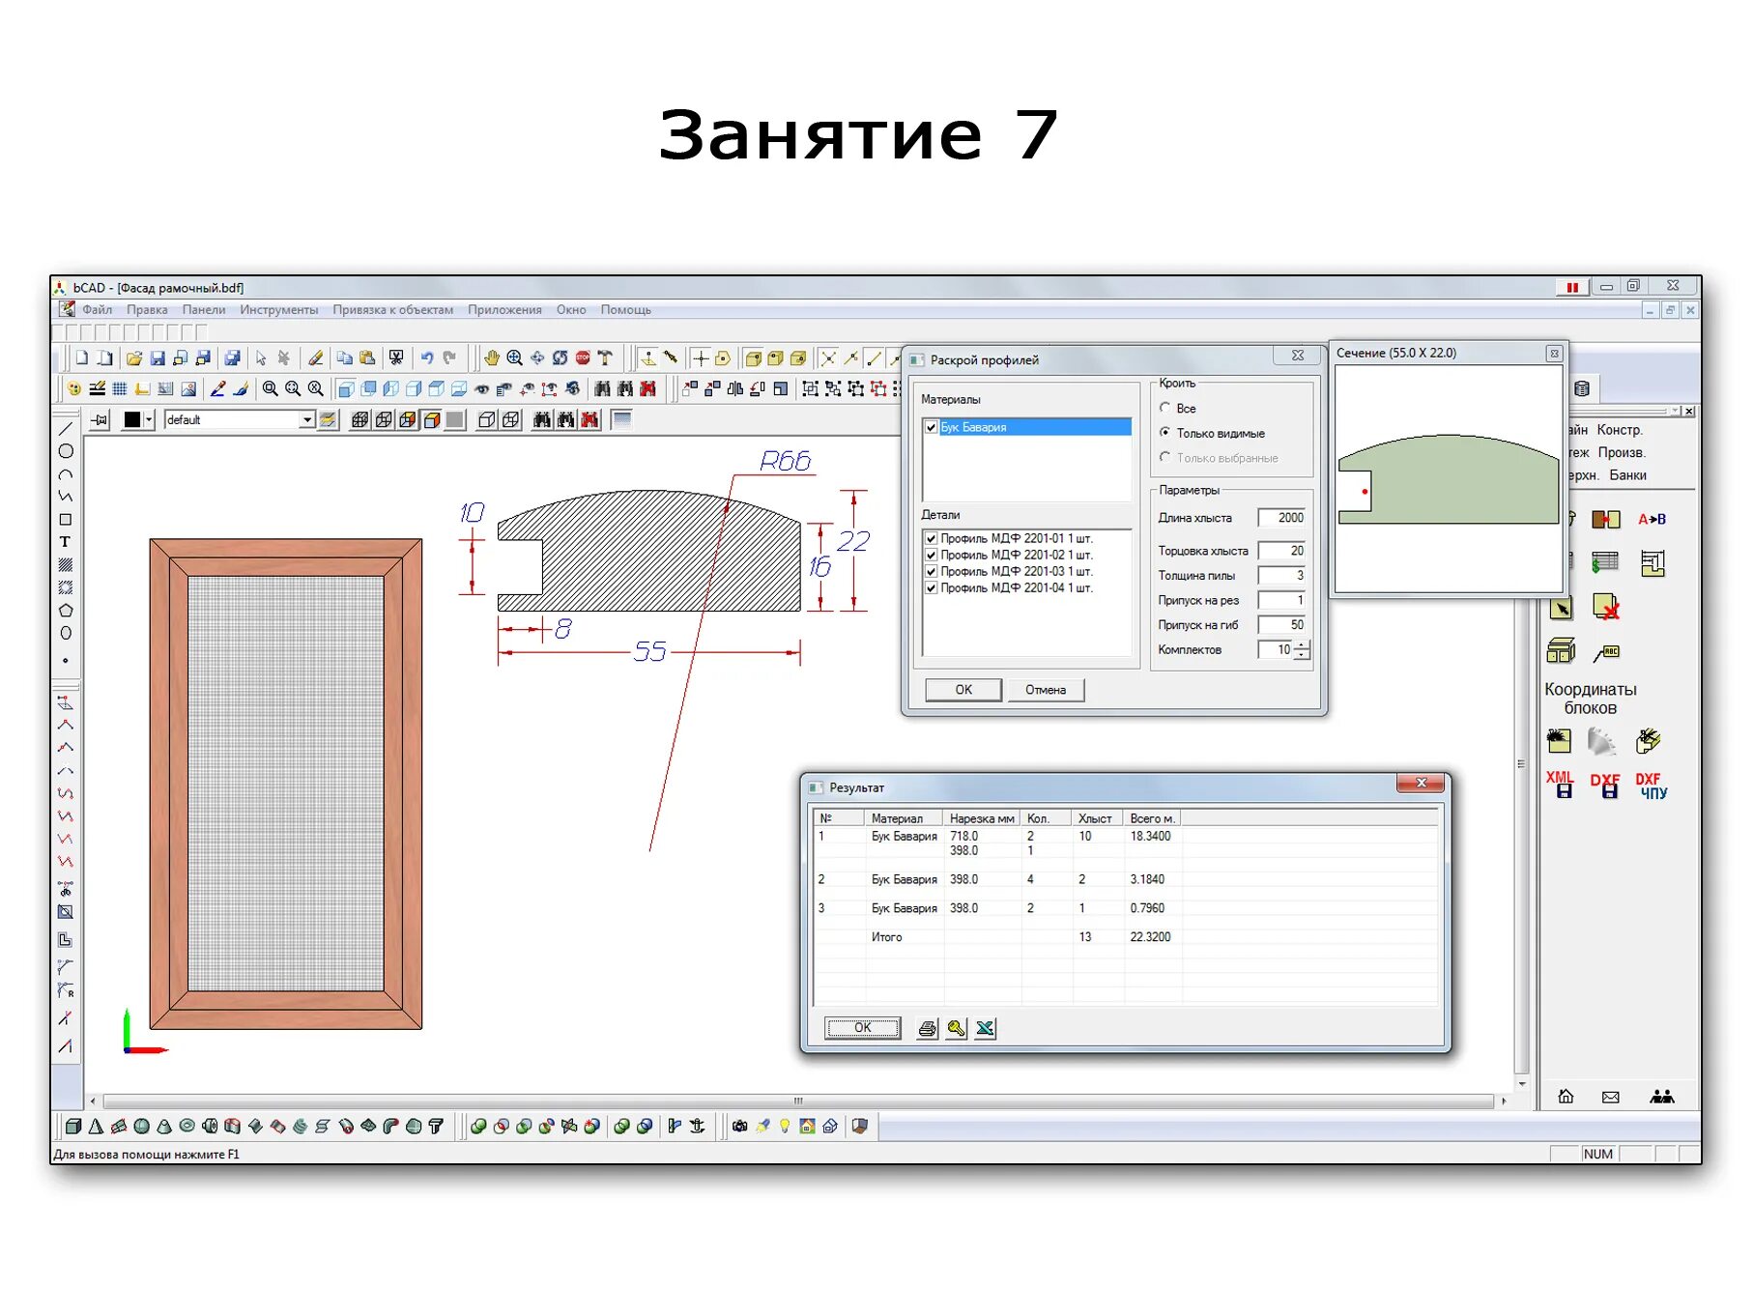Open the Панели menu
This screenshot has height=1315, width=1753.
204,310
